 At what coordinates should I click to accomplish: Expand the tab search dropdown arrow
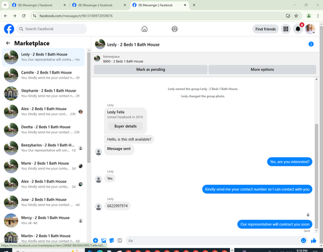5,5
